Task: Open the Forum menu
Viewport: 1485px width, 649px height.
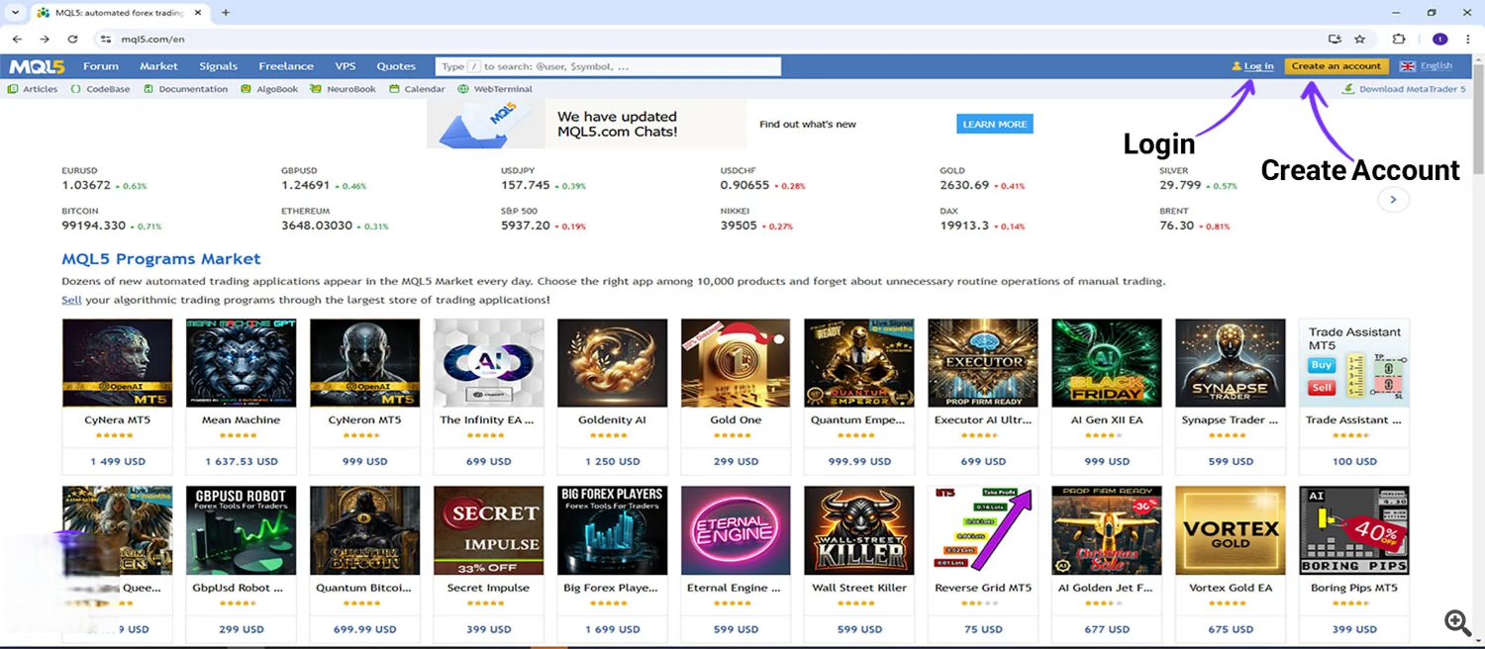Action: (101, 66)
